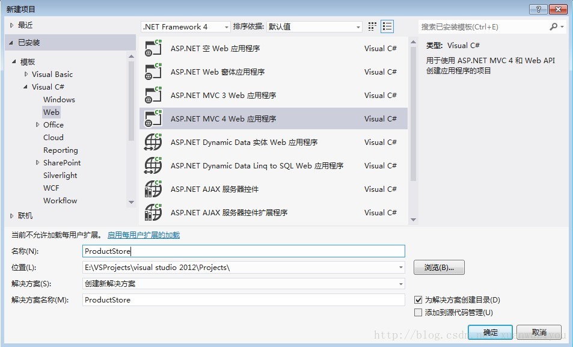Viewport: 573px width, 347px height.
Task: Select ASP.NET MVC 3 Web 应用程序 text
Action: click(223, 95)
